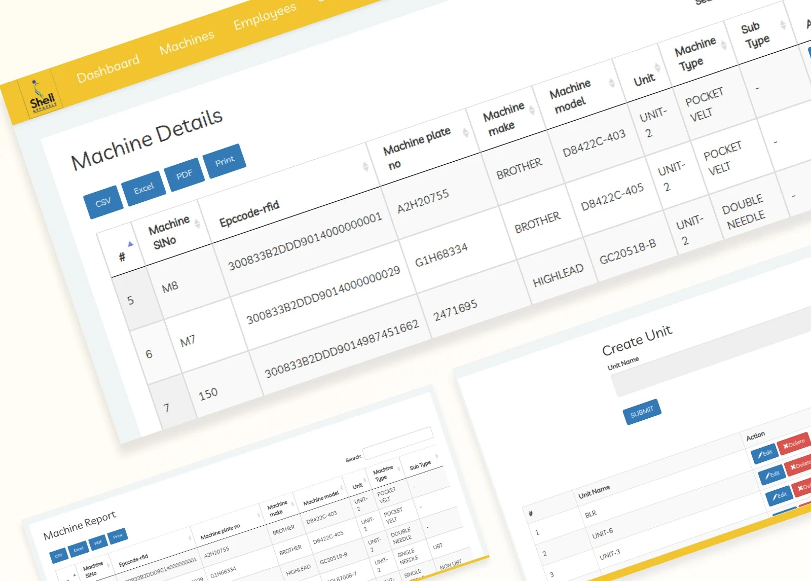811x581 pixels.
Task: Sort by Epccode-rfid in Machine Details
Action: 365,166
